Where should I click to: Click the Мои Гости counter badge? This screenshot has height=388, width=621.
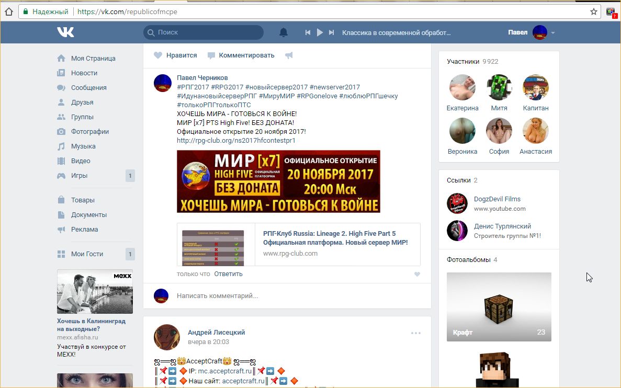pyautogui.click(x=130, y=254)
